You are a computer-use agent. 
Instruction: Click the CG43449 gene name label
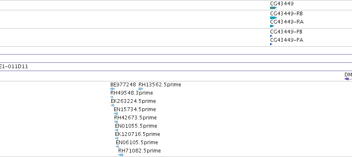(282, 4)
